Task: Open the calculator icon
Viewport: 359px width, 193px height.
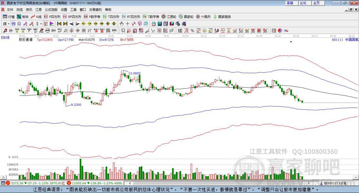Action: pyautogui.click(x=160, y=24)
